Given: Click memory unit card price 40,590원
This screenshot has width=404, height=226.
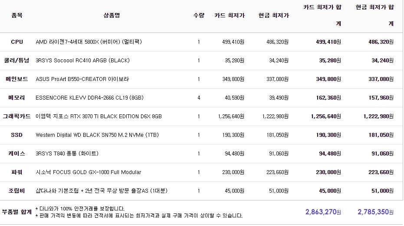Looking at the screenshot, I should [234, 98].
